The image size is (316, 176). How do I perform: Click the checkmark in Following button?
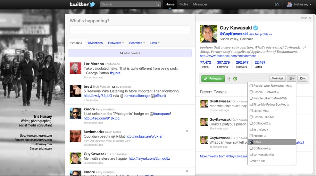pos(205,79)
